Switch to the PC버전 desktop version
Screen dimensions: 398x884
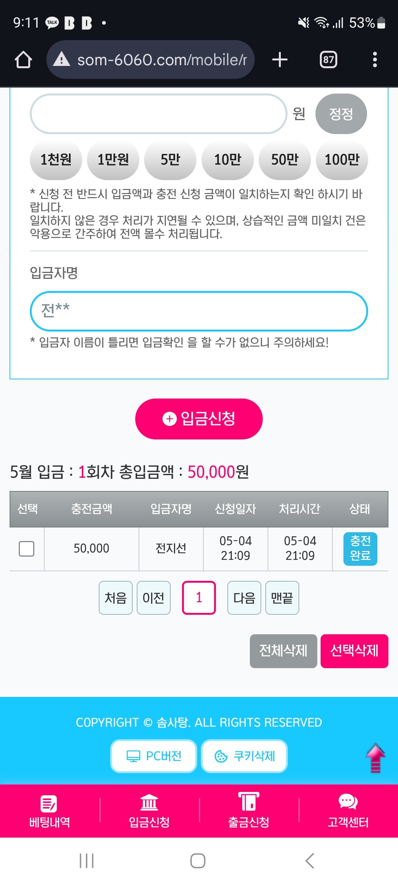click(x=154, y=756)
